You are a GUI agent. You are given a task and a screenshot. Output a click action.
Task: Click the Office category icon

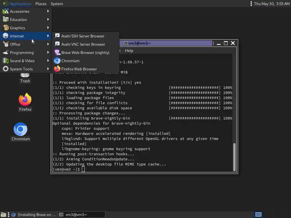(6, 44)
